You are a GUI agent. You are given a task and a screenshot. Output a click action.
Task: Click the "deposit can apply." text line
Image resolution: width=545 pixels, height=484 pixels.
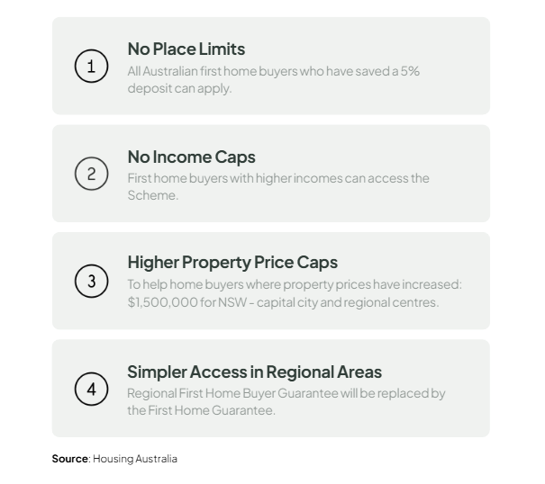tap(179, 88)
